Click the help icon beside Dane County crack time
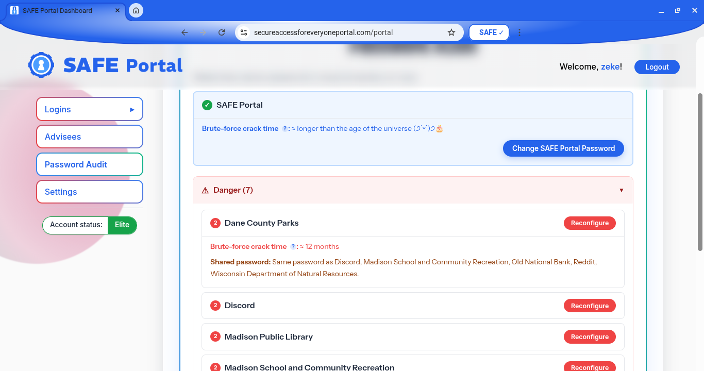The height and width of the screenshot is (371, 704). [293, 247]
